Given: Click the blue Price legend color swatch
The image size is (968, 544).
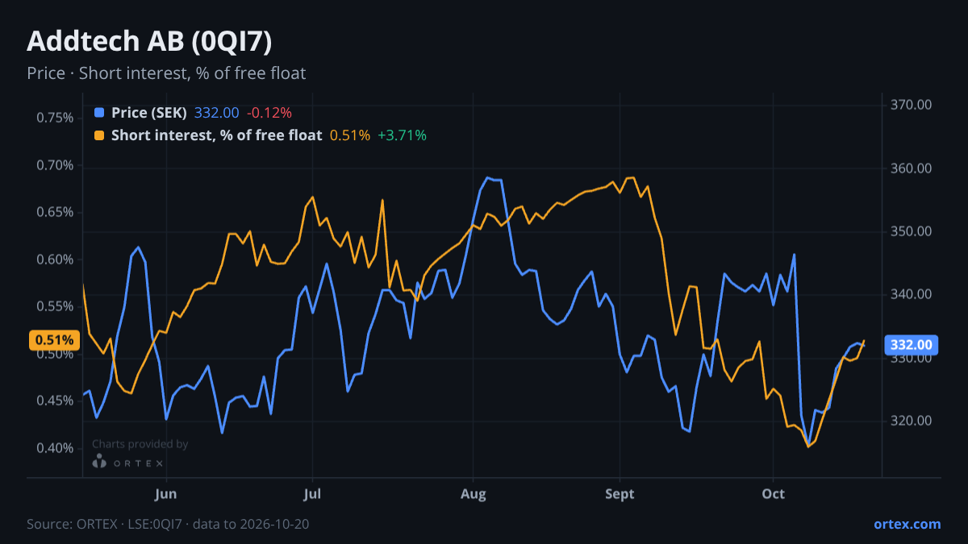Looking at the screenshot, I should (99, 113).
